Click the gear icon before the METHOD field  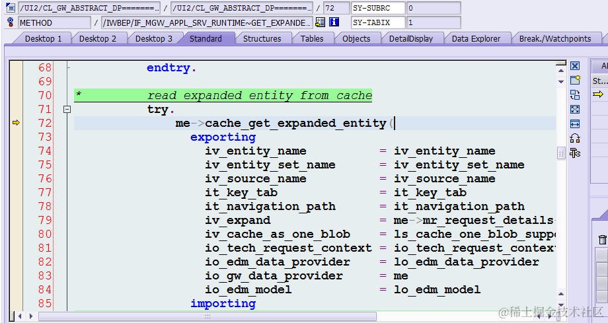[x=11, y=22]
